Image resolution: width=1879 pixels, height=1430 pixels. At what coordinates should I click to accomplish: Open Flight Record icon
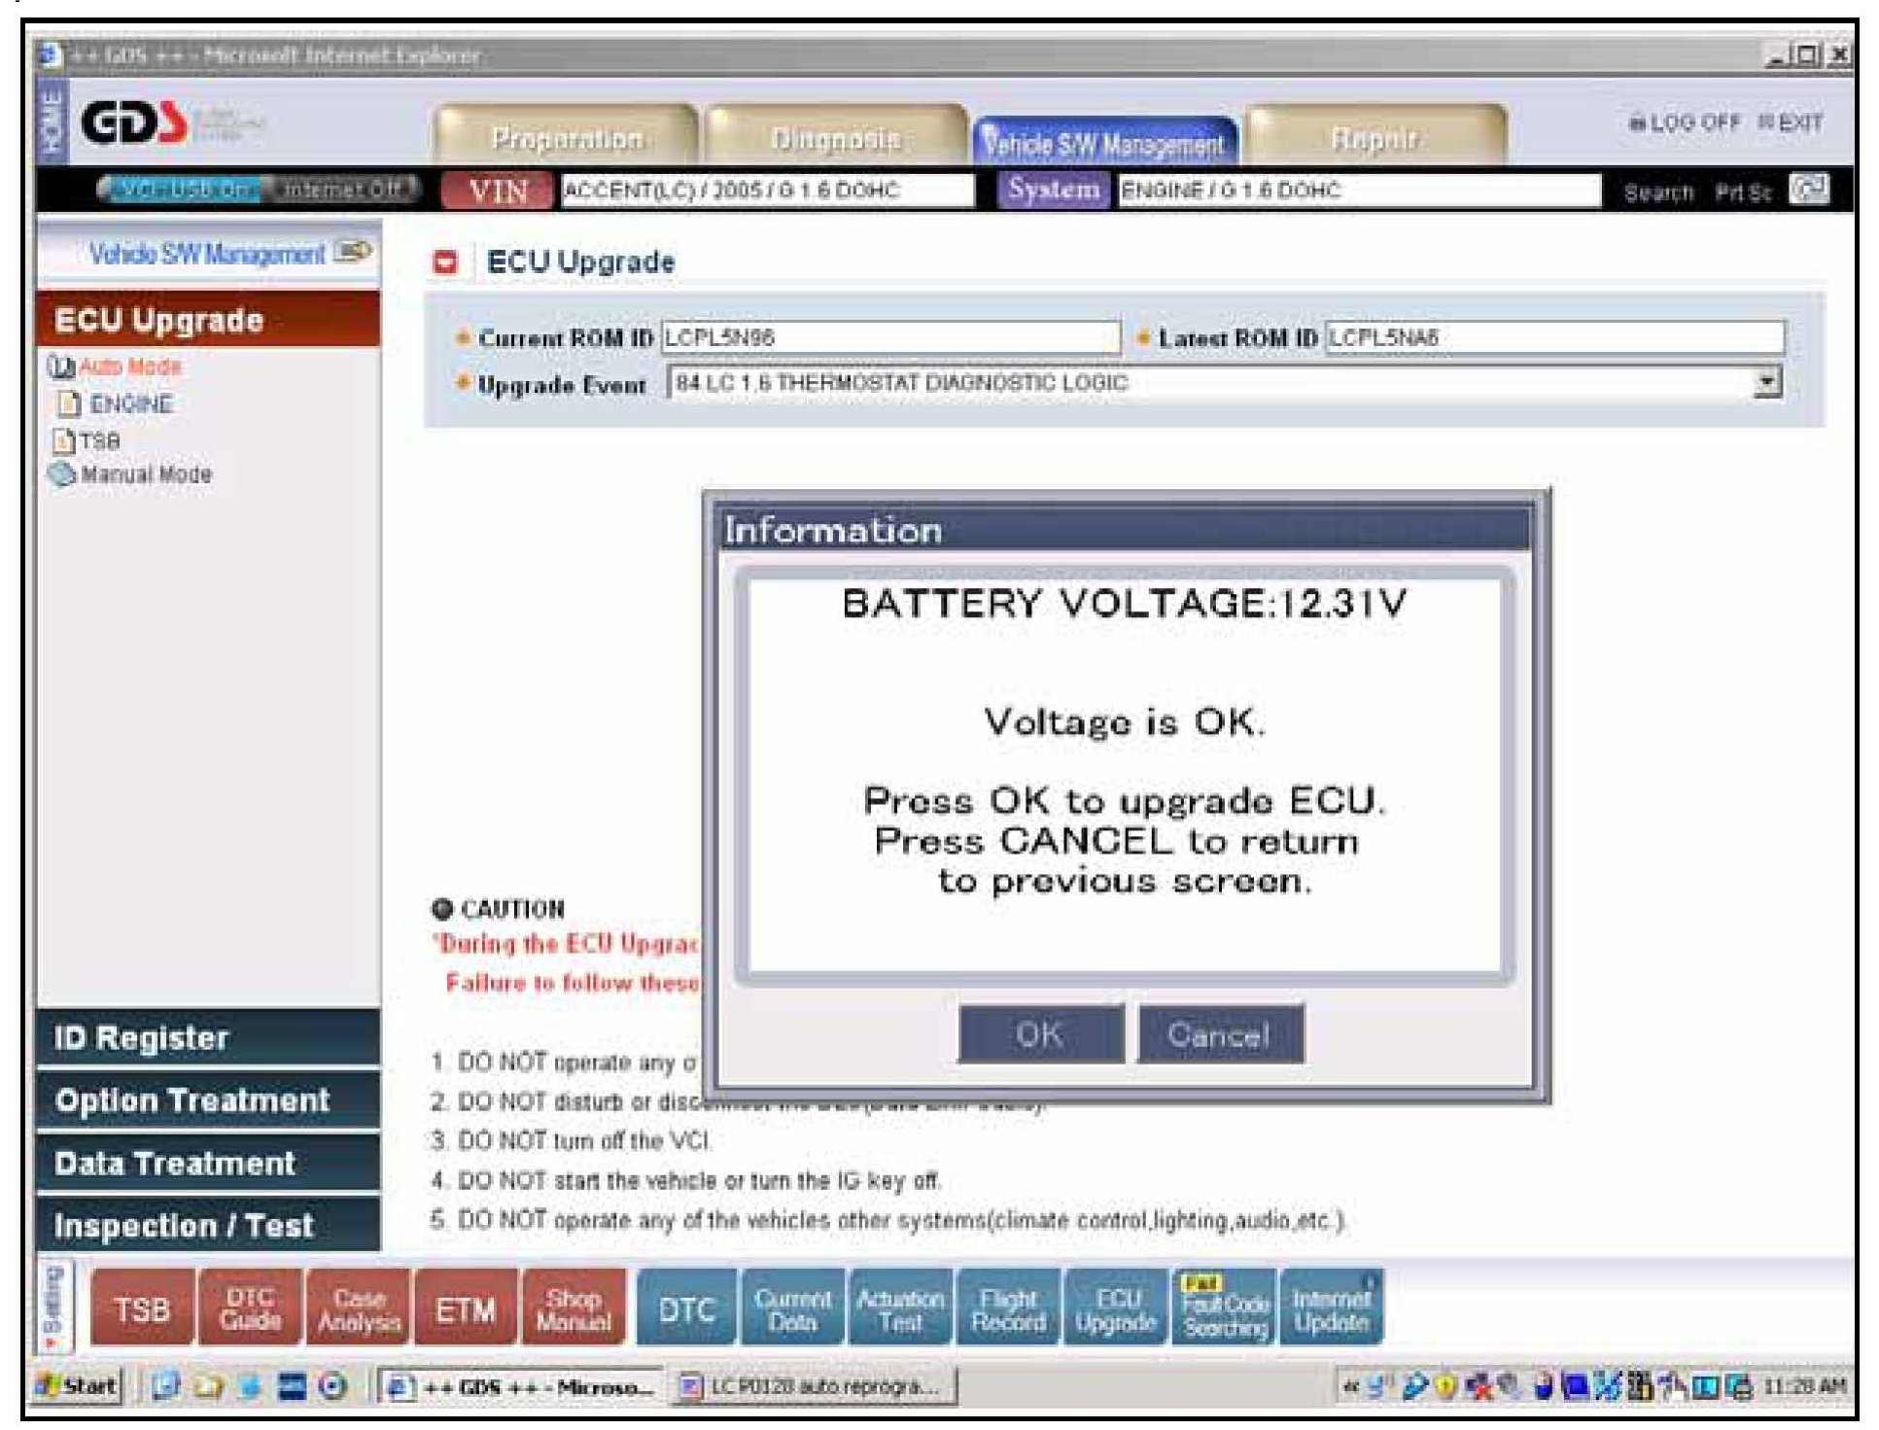[x=1008, y=1308]
